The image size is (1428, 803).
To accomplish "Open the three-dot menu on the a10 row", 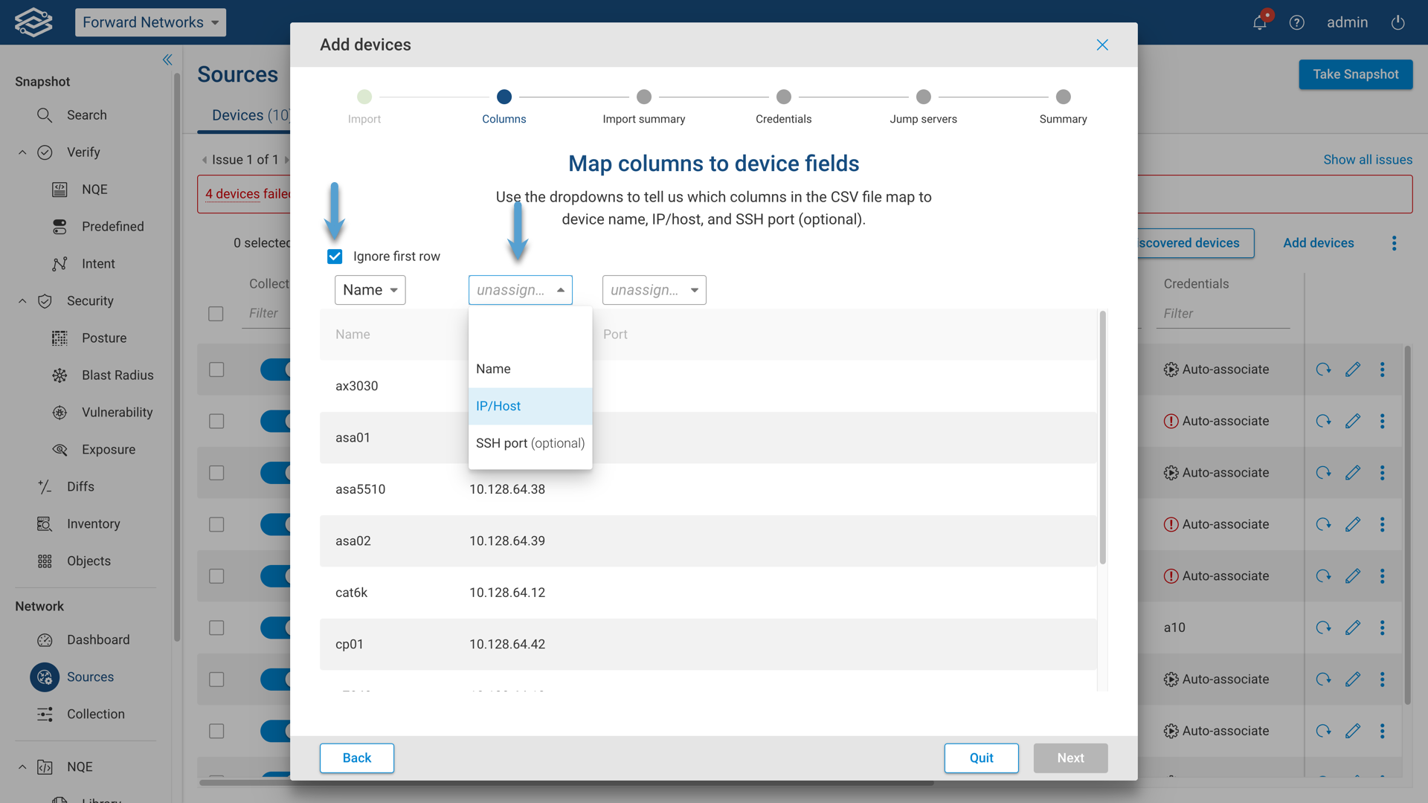I will click(1383, 628).
